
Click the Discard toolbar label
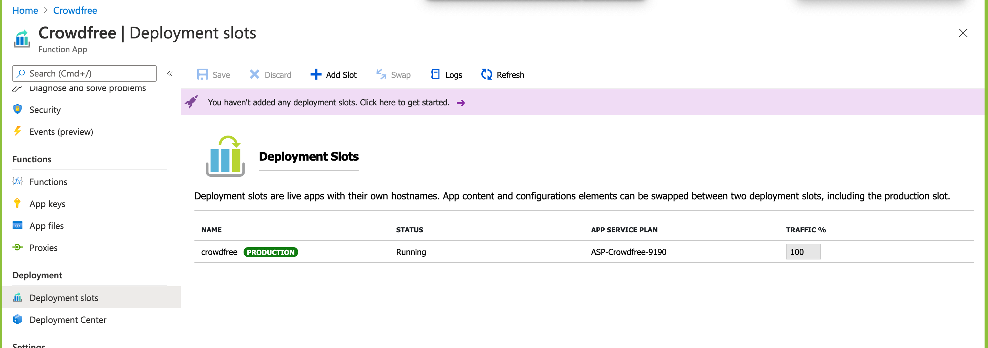(x=278, y=75)
